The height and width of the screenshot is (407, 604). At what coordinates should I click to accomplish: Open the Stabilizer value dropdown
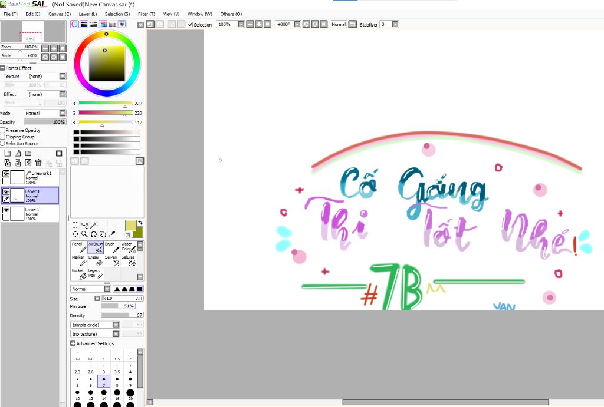pos(395,24)
